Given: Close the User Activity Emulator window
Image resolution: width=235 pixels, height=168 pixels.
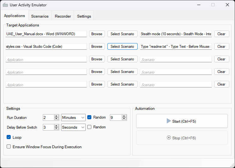Looking at the screenshot, I should coord(227,5).
